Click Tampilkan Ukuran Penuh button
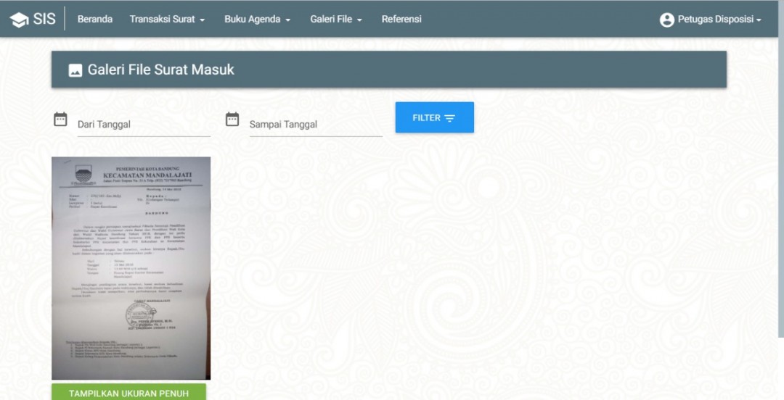Viewport: 784px width, 400px height. [x=129, y=392]
